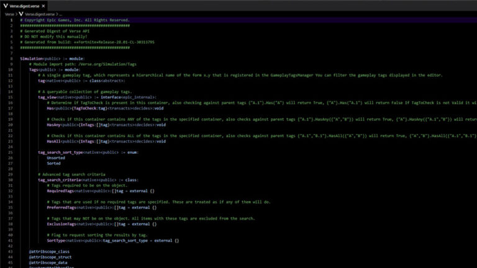Screen dimensions: 477x268
Task: Click the Copyright Epic Games comment line
Action: [76, 20]
